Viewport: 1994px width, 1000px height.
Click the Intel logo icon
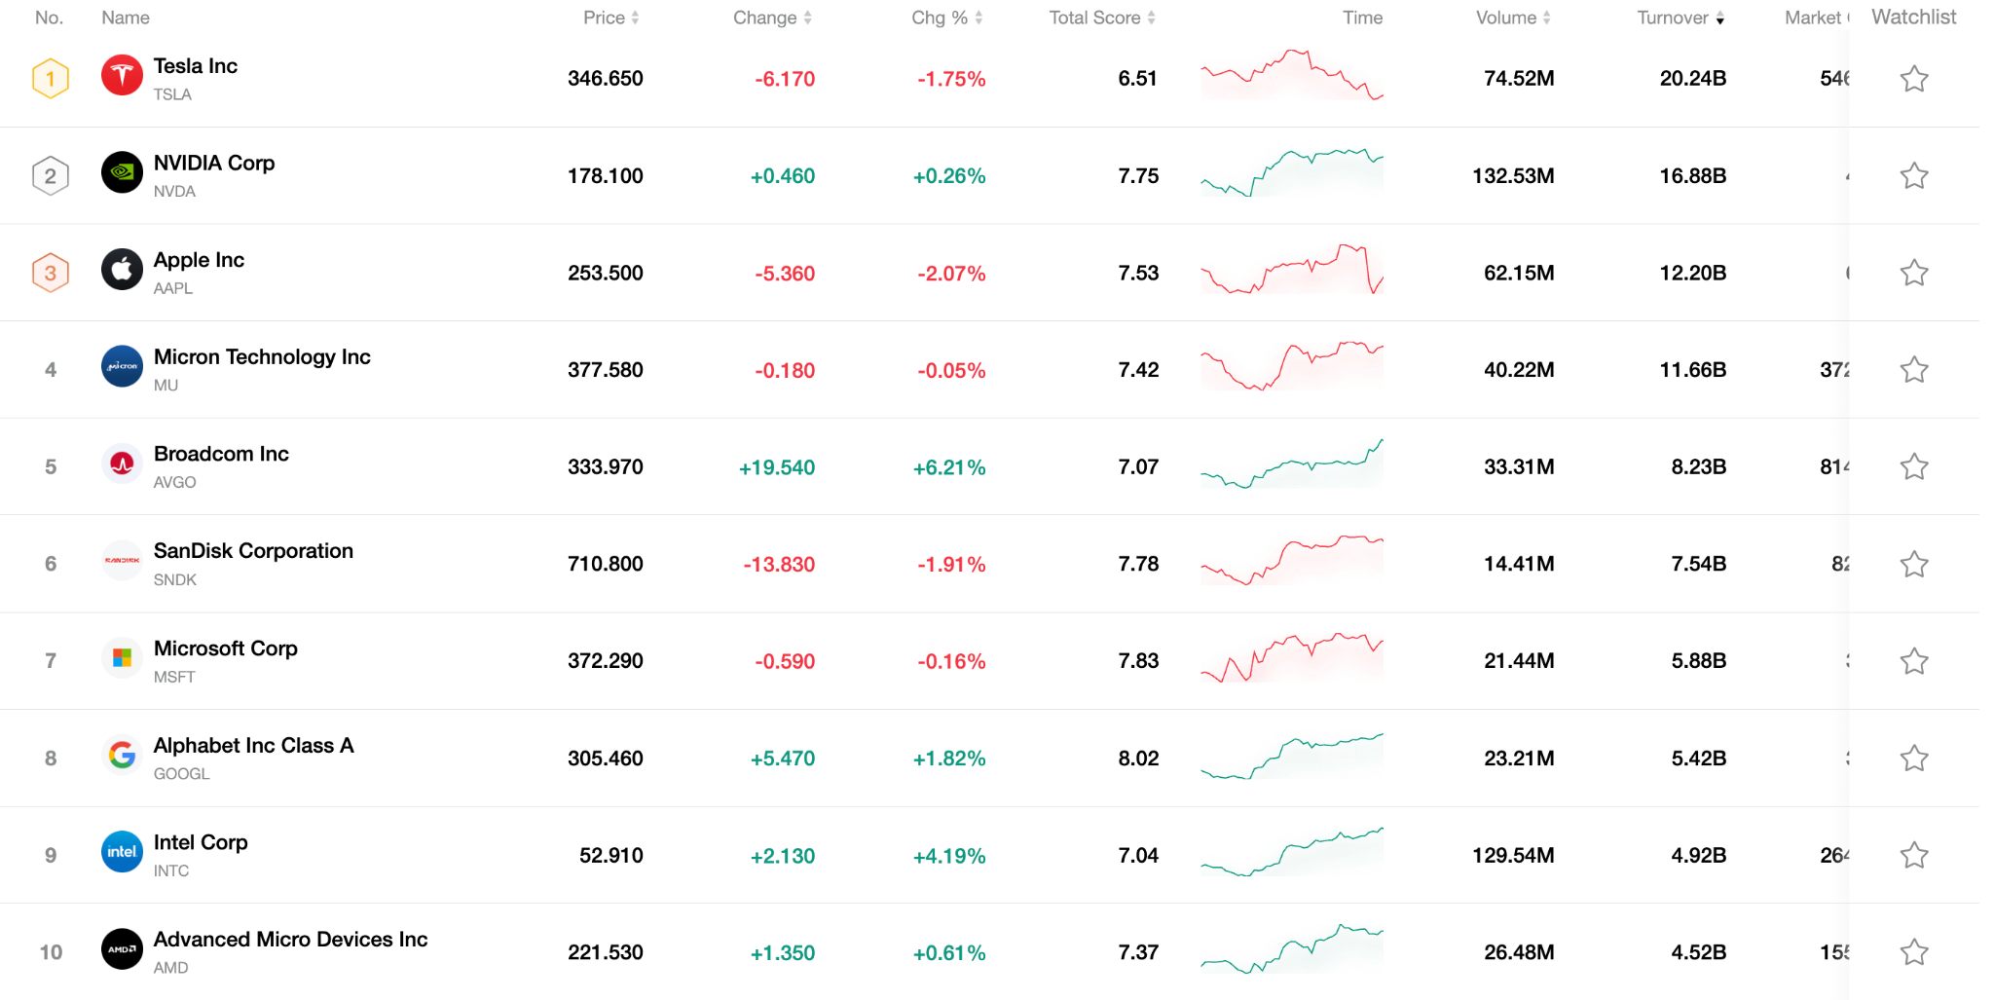(x=121, y=853)
